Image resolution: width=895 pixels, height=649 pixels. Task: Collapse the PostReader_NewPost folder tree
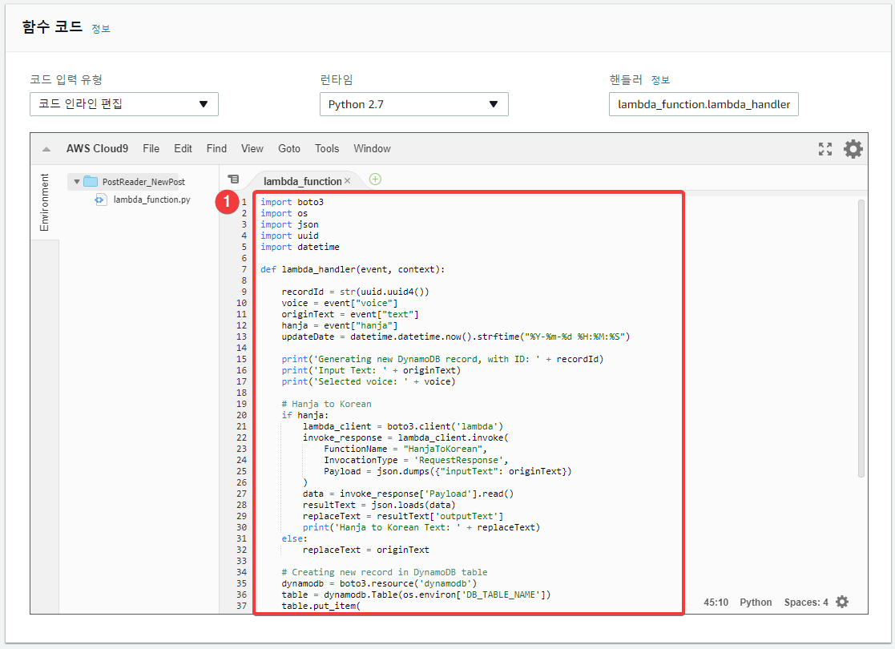point(76,182)
